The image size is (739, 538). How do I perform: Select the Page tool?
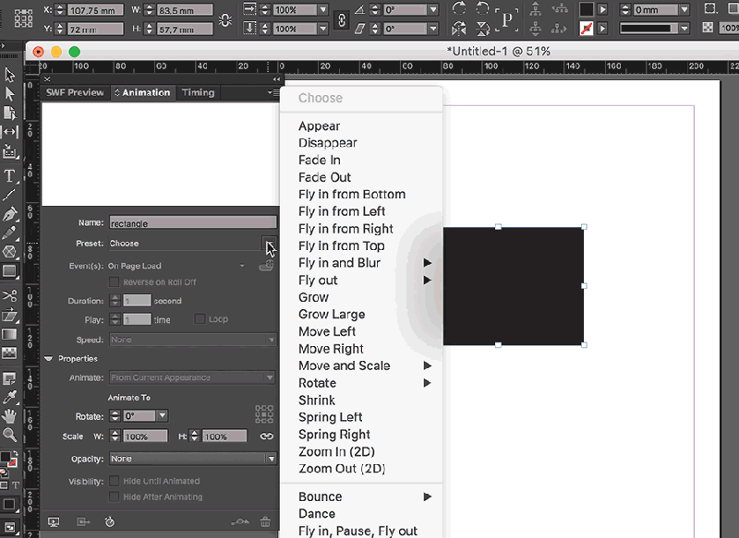[9, 113]
